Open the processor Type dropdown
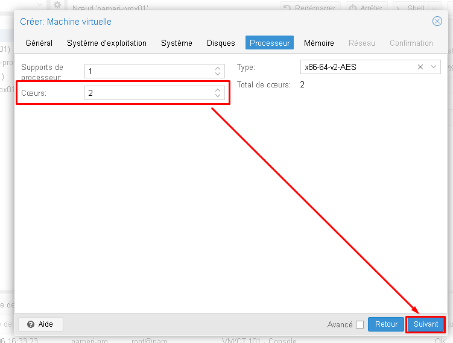 click(x=434, y=67)
